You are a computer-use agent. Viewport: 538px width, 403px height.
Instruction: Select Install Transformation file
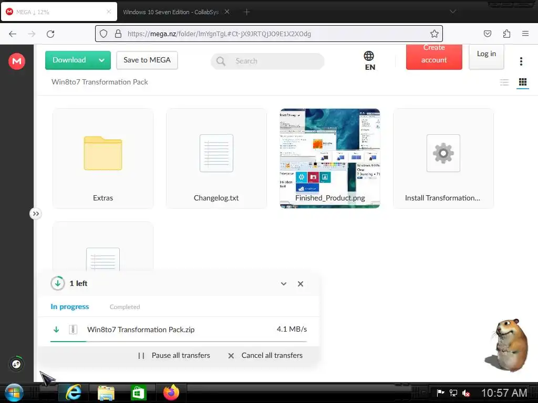pos(443,158)
